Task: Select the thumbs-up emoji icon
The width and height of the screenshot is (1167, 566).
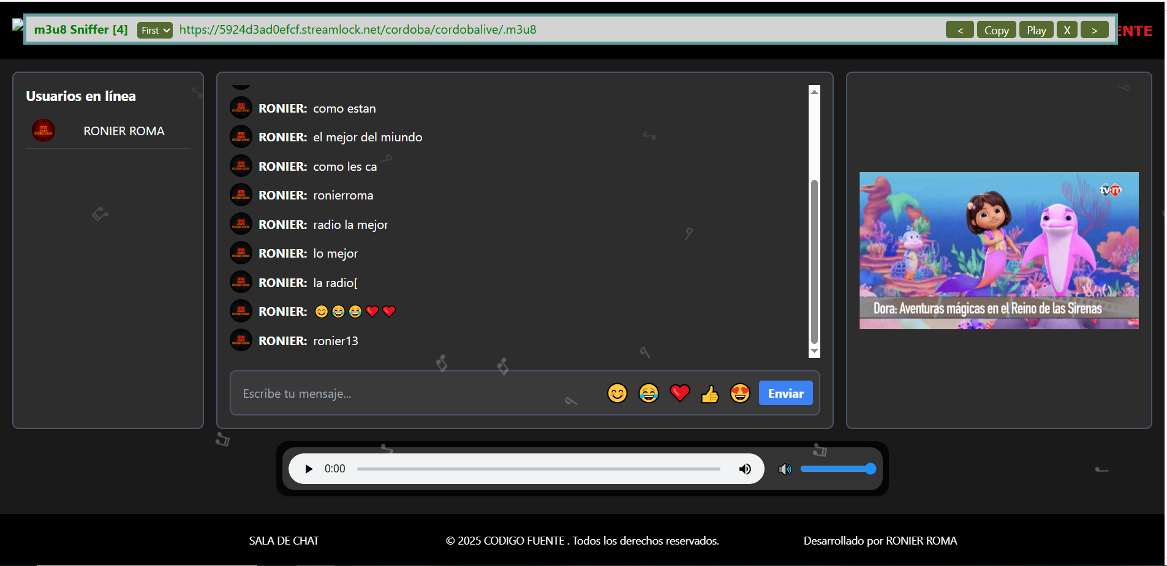Action: (709, 395)
